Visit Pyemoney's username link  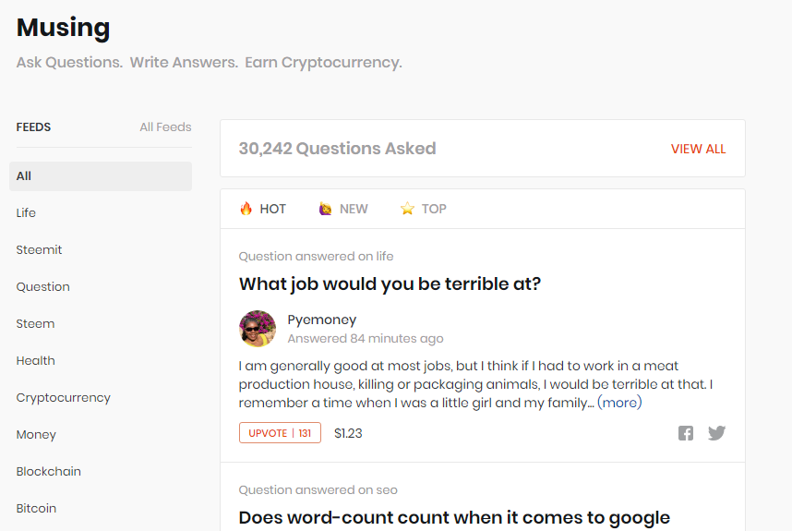click(321, 320)
